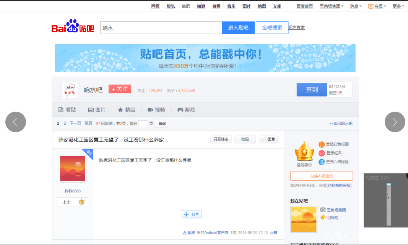Viewport: 408px width, 245px height.
Task: Click the 皇冠身份 crown icon
Action: click(x=304, y=152)
